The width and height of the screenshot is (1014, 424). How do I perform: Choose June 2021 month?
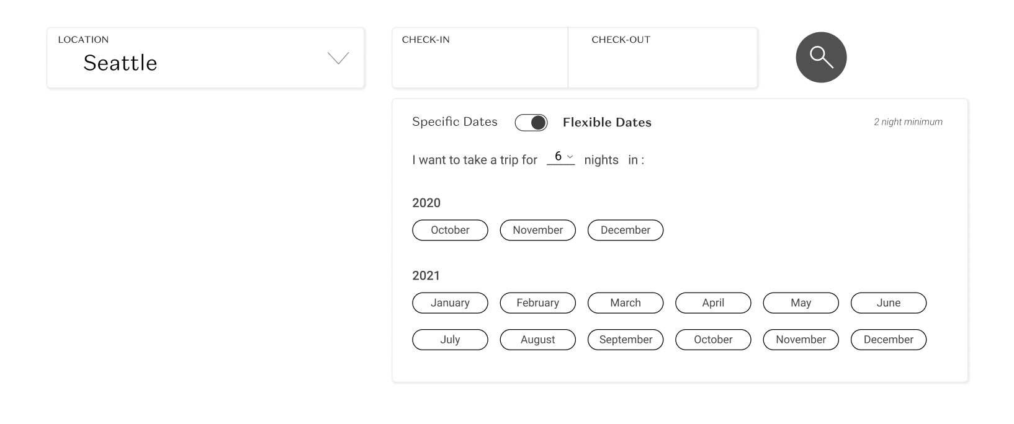pos(888,303)
